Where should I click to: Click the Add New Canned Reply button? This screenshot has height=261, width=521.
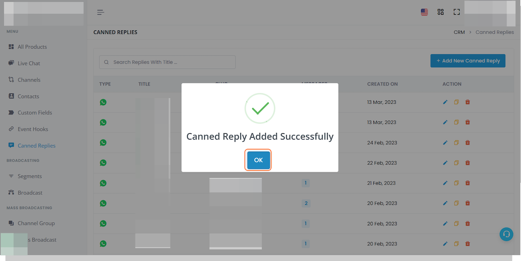(x=468, y=61)
